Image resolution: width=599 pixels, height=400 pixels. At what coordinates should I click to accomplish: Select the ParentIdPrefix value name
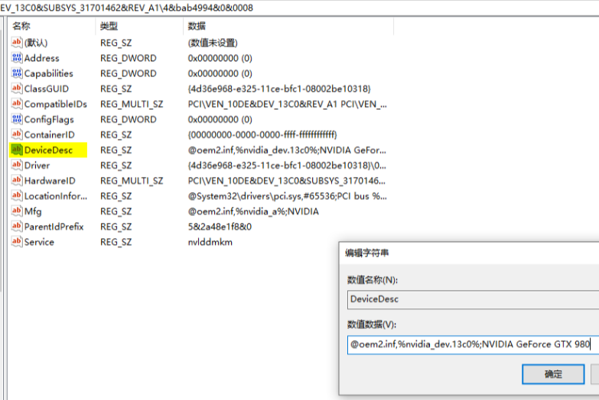coord(54,227)
